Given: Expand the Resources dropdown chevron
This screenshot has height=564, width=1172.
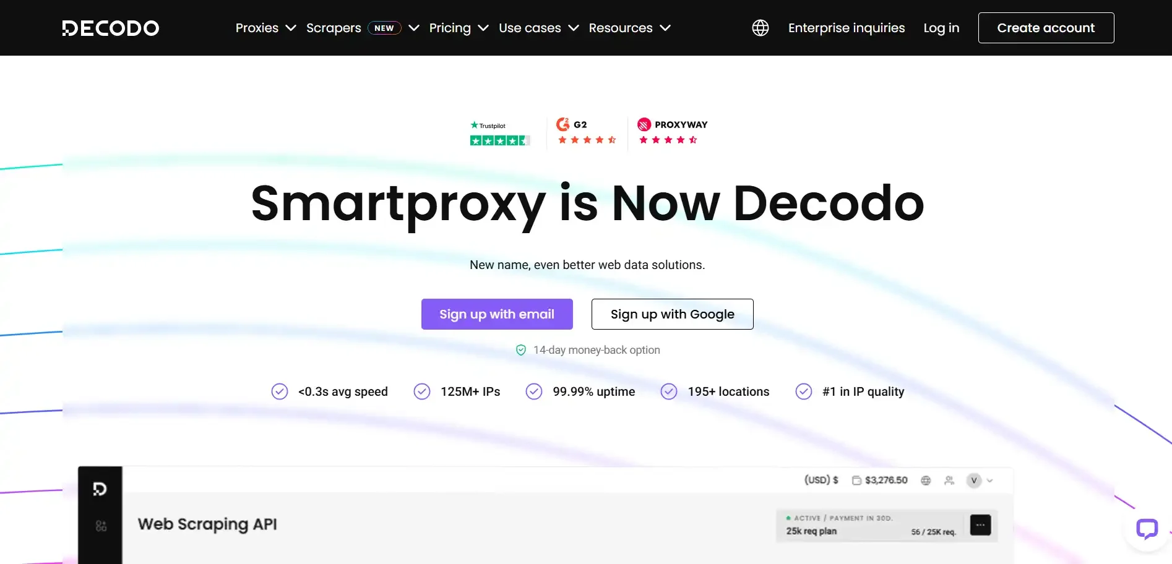Looking at the screenshot, I should pyautogui.click(x=665, y=28).
